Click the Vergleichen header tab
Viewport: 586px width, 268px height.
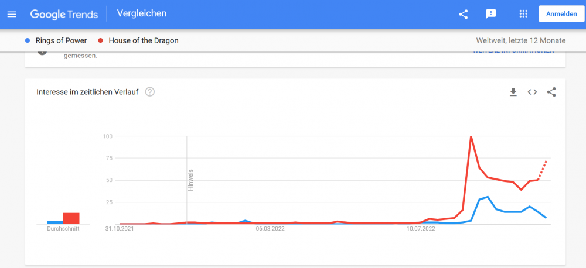(x=142, y=13)
